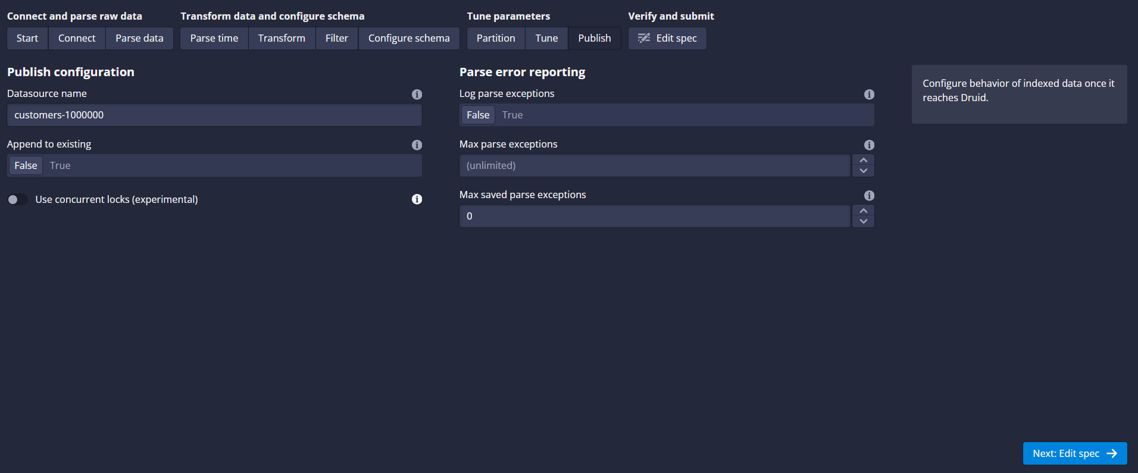This screenshot has height=473, width=1138.
Task: Click info icon for Max parse exceptions
Action: pyautogui.click(x=869, y=145)
